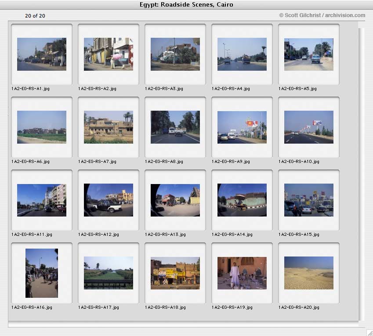The image size is (373, 336).
Task: Open man in white robe thumbnail A19
Action: tap(242, 273)
